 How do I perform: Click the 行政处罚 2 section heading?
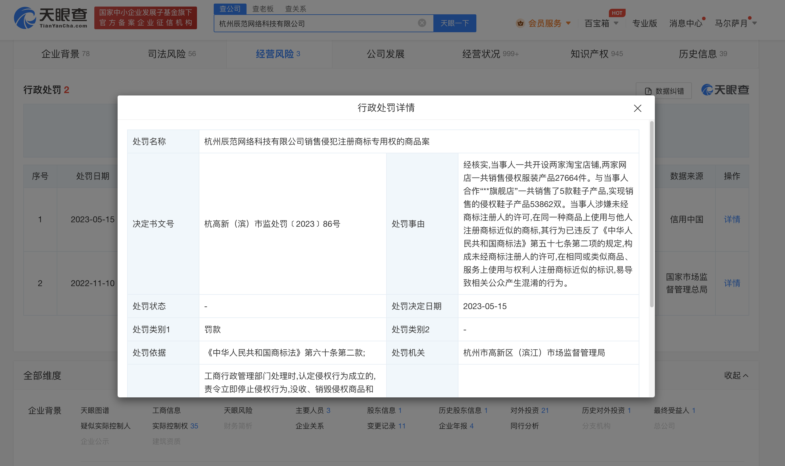46,90
